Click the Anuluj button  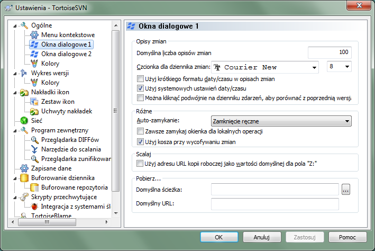pyautogui.click(x=262, y=237)
